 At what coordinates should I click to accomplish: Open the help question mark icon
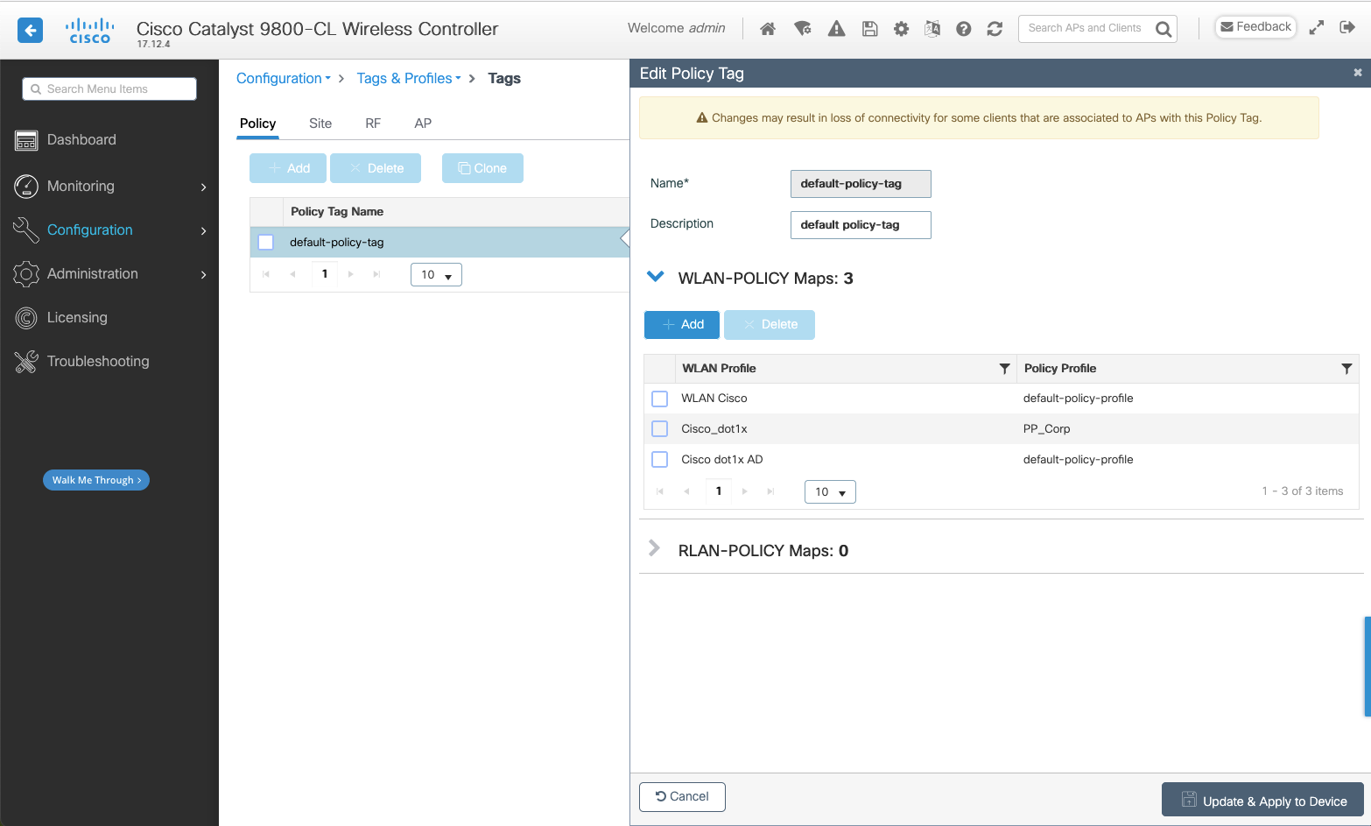(963, 29)
